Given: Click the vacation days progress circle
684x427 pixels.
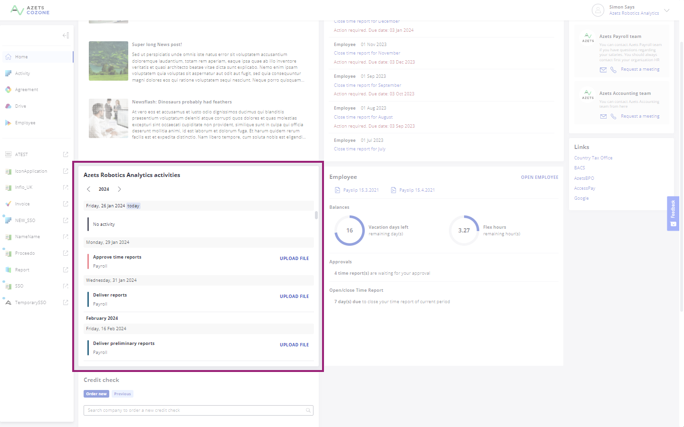Looking at the screenshot, I should coord(349,231).
